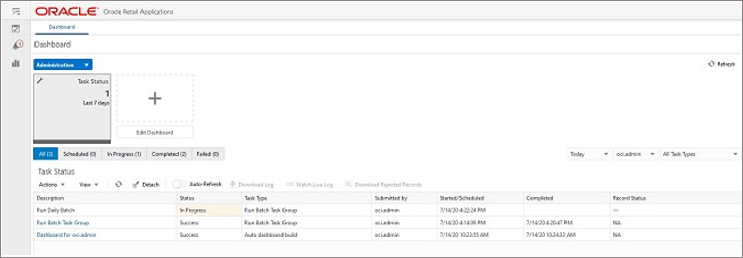Open the Notifications bell icon
Screen dimensions: 743x258
pos(17,46)
